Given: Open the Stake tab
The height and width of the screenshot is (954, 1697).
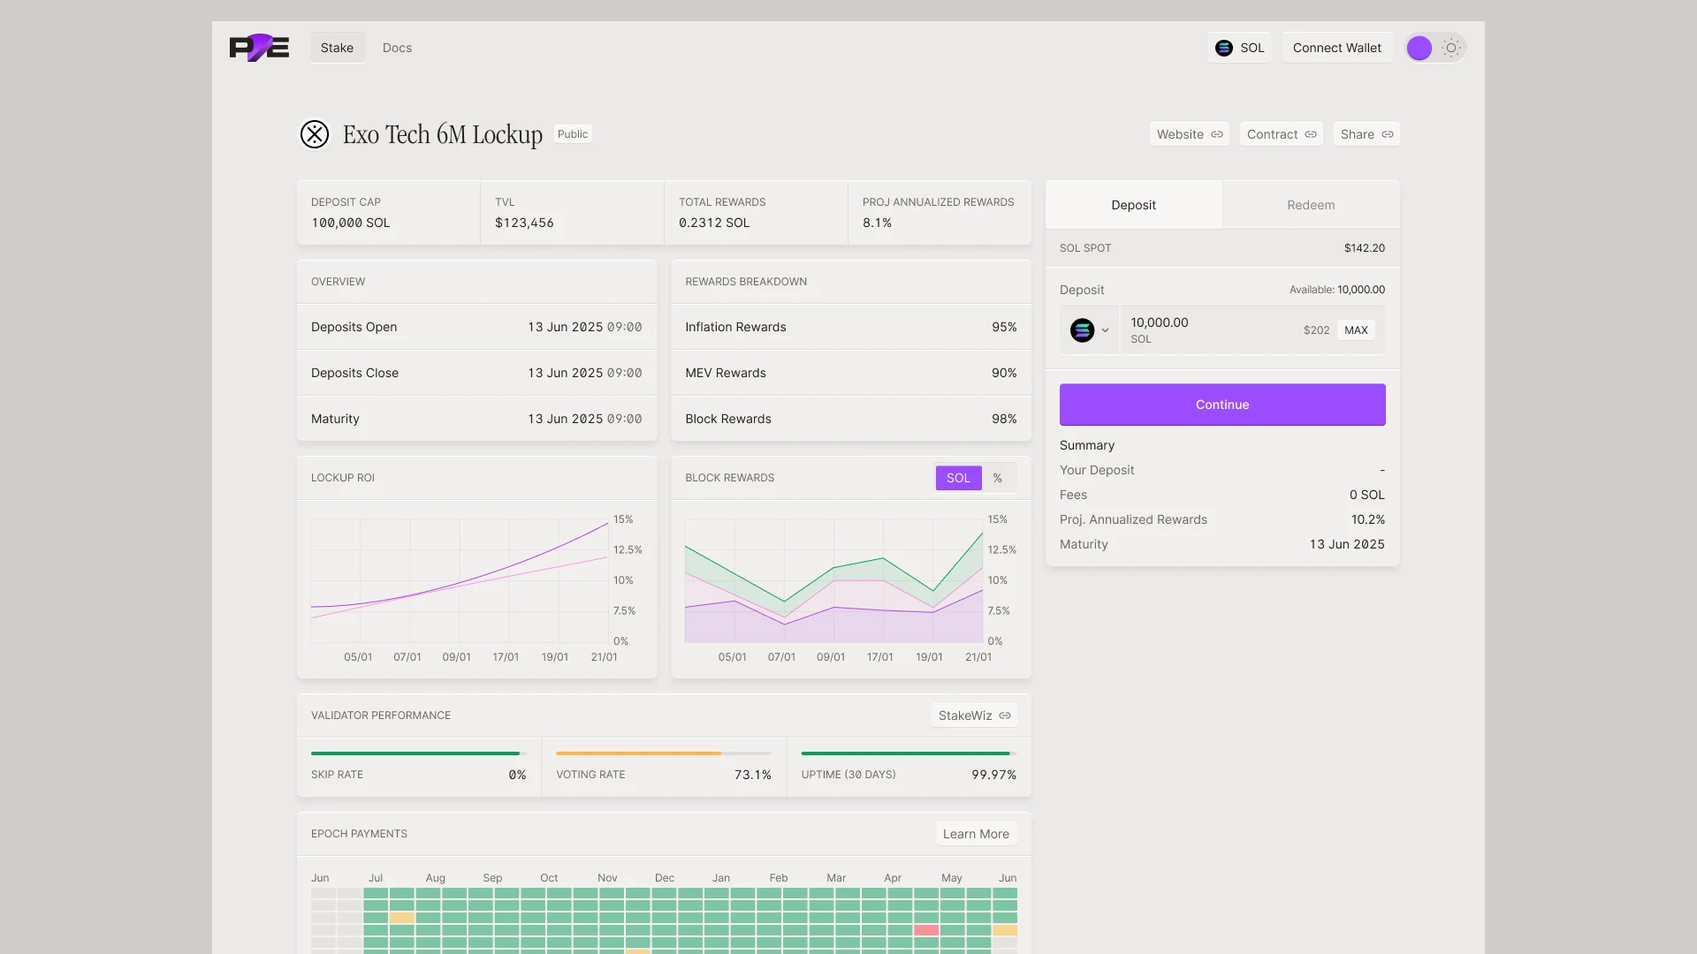Looking at the screenshot, I should 337,48.
